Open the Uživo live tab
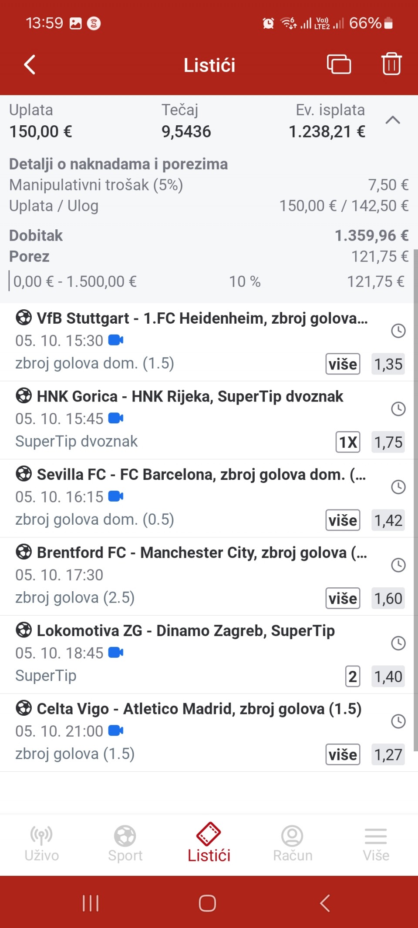This screenshot has height=928, width=418. coord(42,844)
